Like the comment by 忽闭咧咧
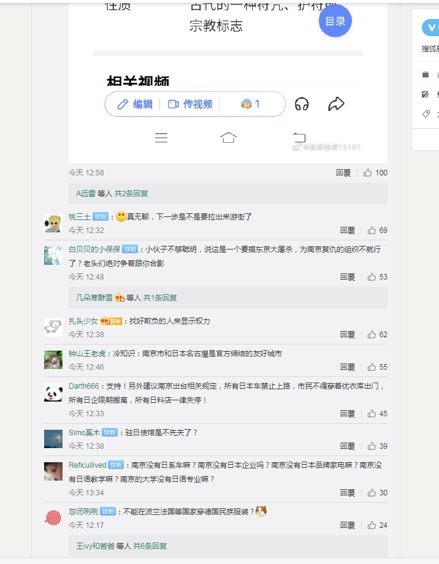Viewport: 439px width, 564px height. tap(372, 525)
